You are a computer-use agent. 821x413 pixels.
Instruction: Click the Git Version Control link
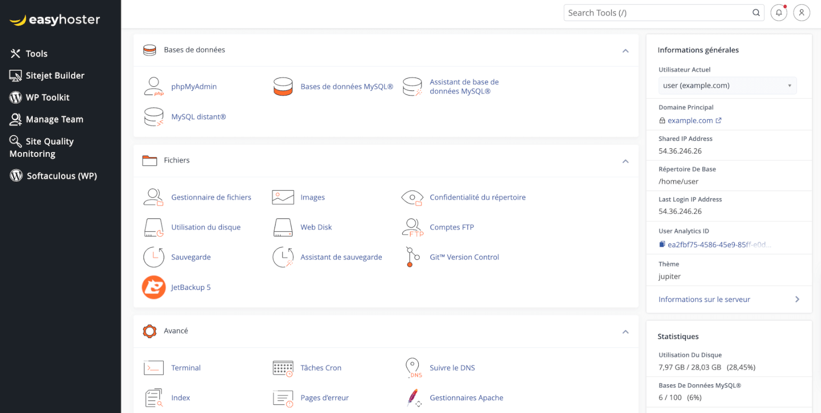[x=464, y=257]
